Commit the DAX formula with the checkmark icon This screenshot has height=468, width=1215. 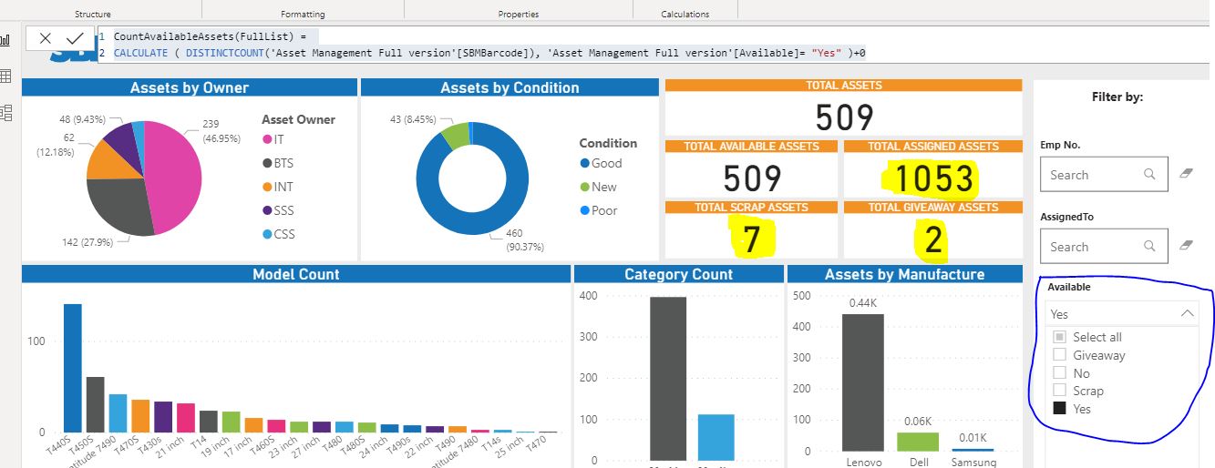pos(75,38)
